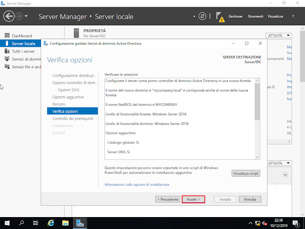Click the Server Manager taskbar icon

point(80,223)
